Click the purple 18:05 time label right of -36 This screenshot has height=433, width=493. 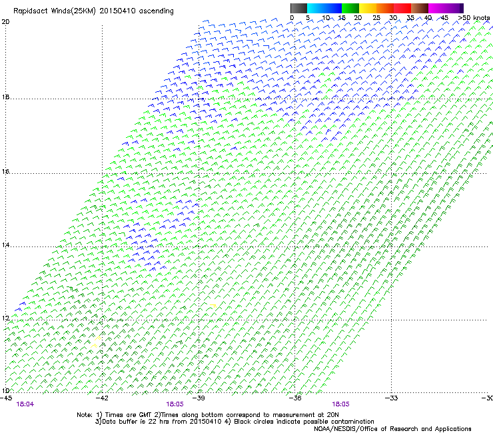(340, 404)
